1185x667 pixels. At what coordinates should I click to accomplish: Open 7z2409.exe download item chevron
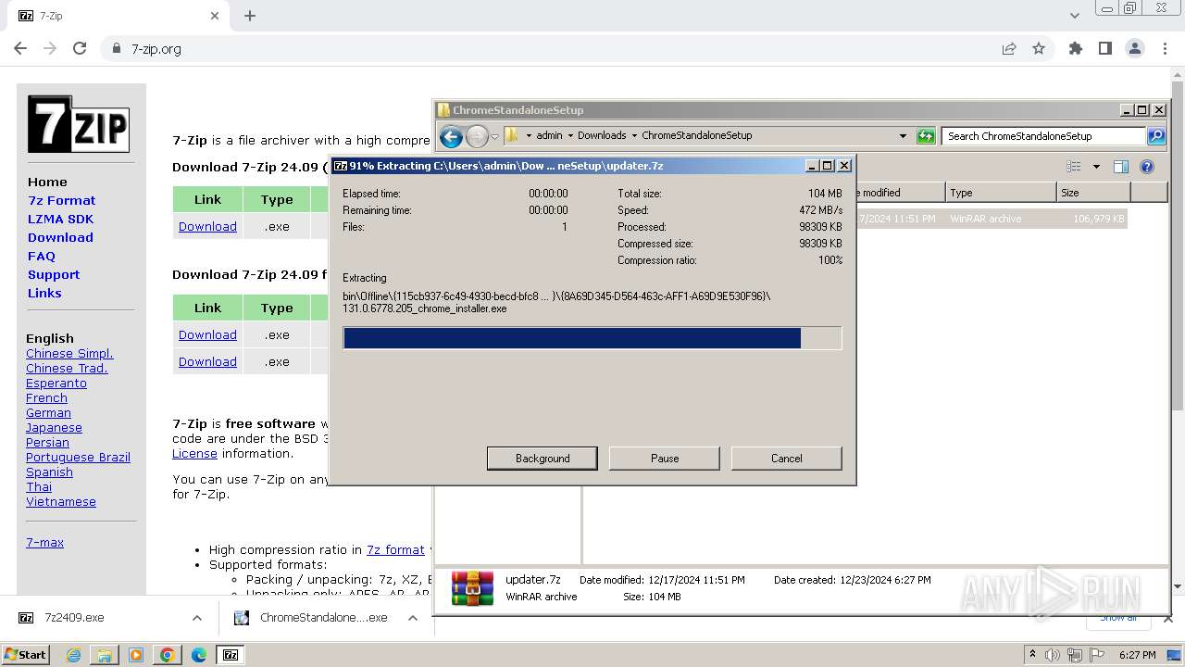196,618
